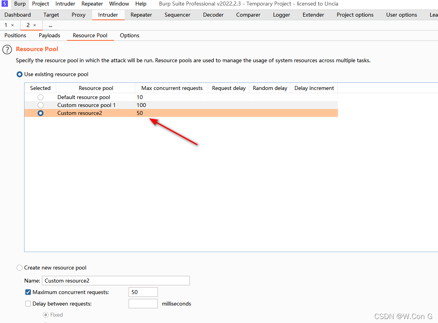This screenshot has height=323, width=438.
Task: Select Intruder attack tab 1
Action: 6,25
